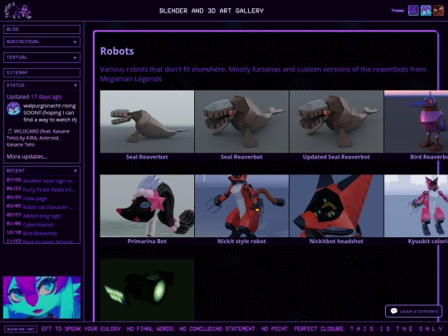
Task: Open the Primarina Bot thumbnail
Action: point(147,206)
